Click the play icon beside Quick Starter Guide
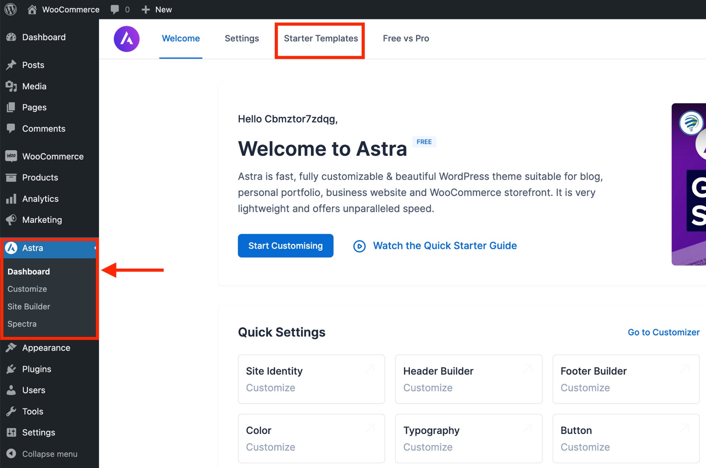Viewport: 706px width, 468px height. coord(360,246)
